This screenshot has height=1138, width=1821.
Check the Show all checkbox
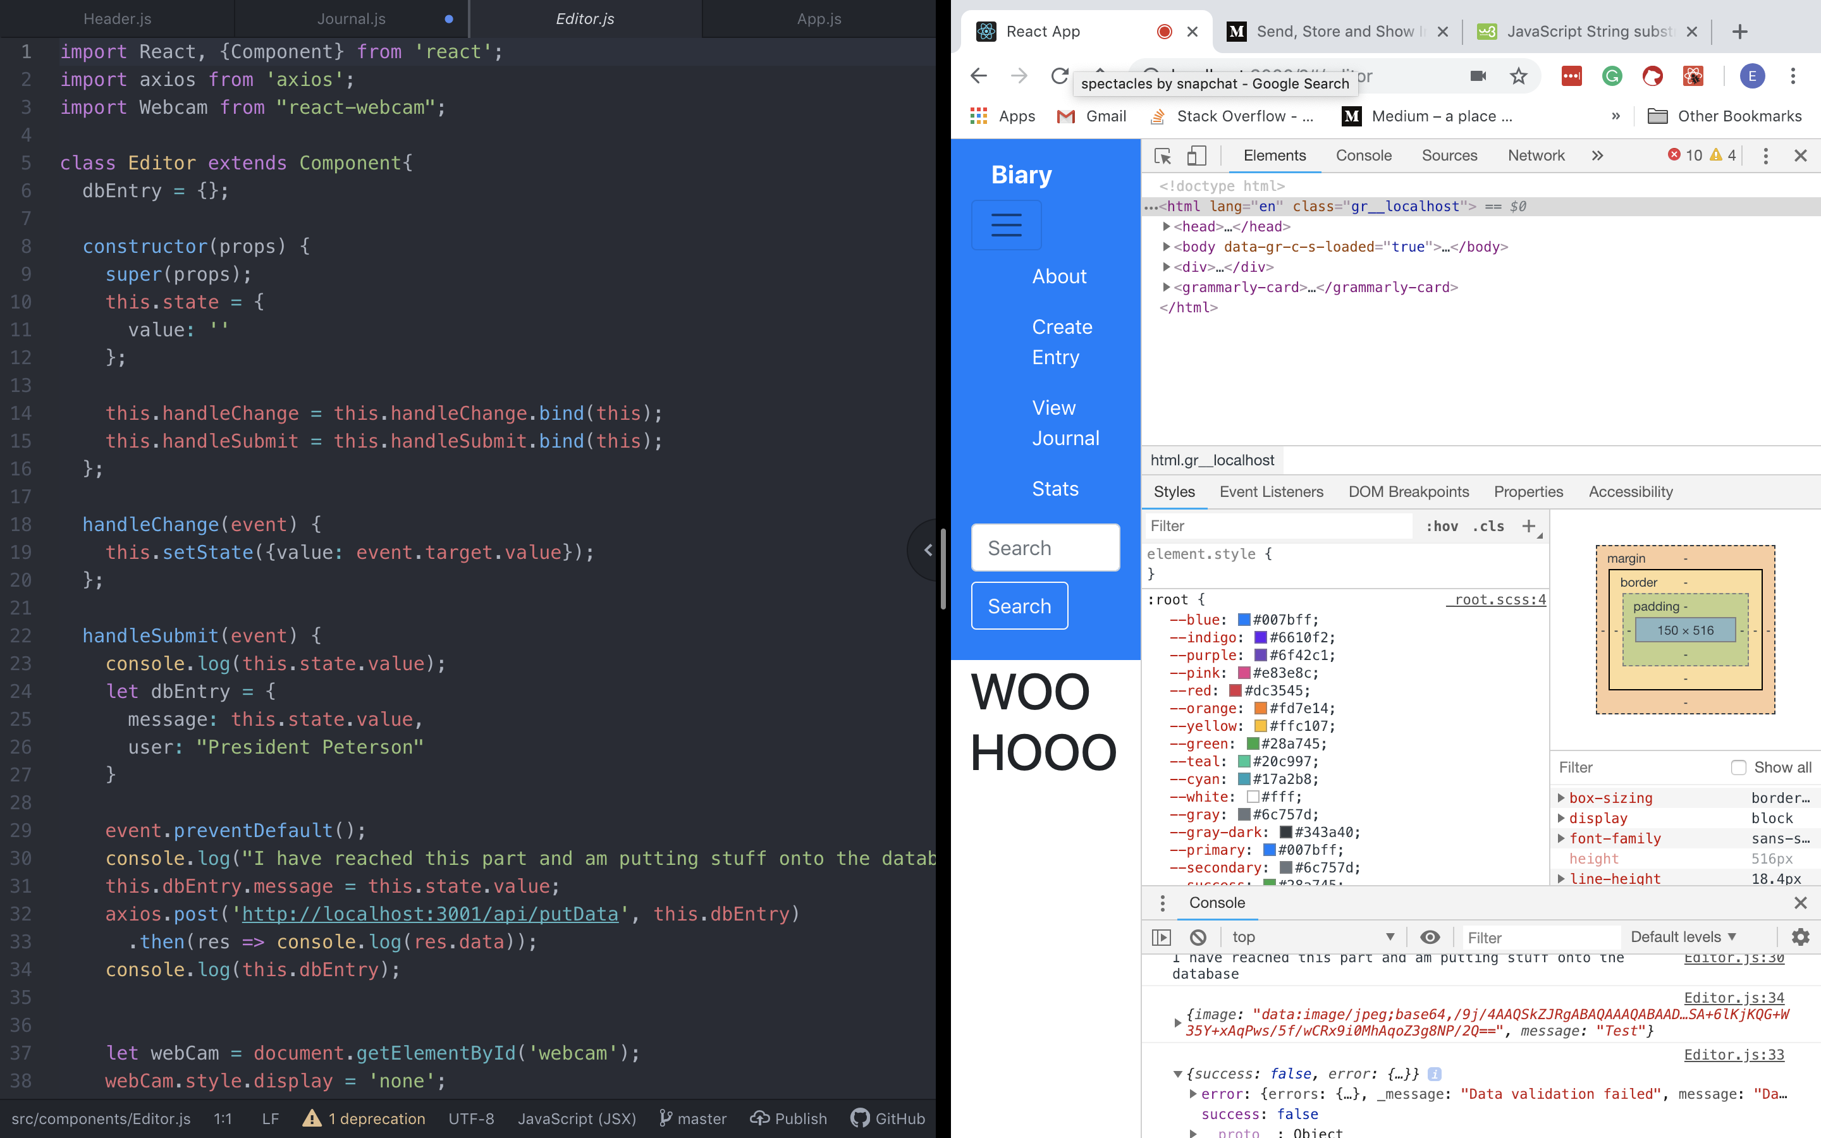pos(1738,767)
